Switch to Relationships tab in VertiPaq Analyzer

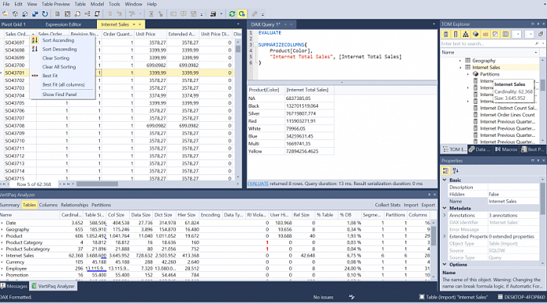coord(74,205)
